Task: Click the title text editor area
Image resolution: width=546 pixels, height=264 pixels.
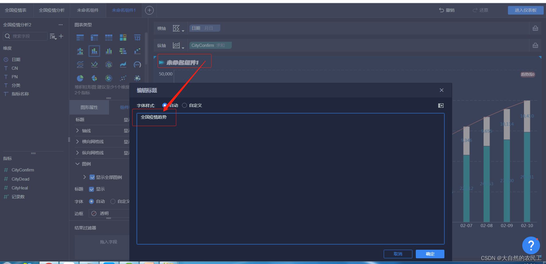Action: coord(290,179)
